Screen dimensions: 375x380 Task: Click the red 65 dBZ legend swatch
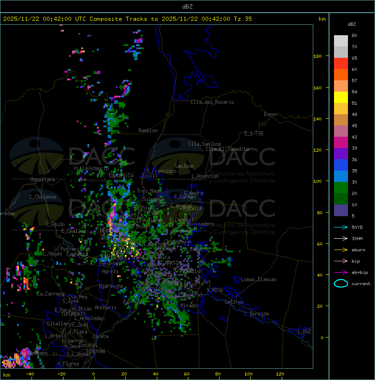point(341,63)
